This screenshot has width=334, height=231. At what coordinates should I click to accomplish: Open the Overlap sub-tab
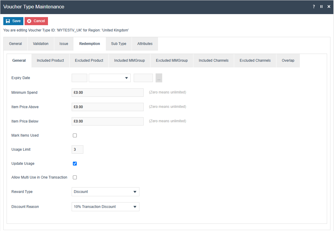click(x=288, y=61)
